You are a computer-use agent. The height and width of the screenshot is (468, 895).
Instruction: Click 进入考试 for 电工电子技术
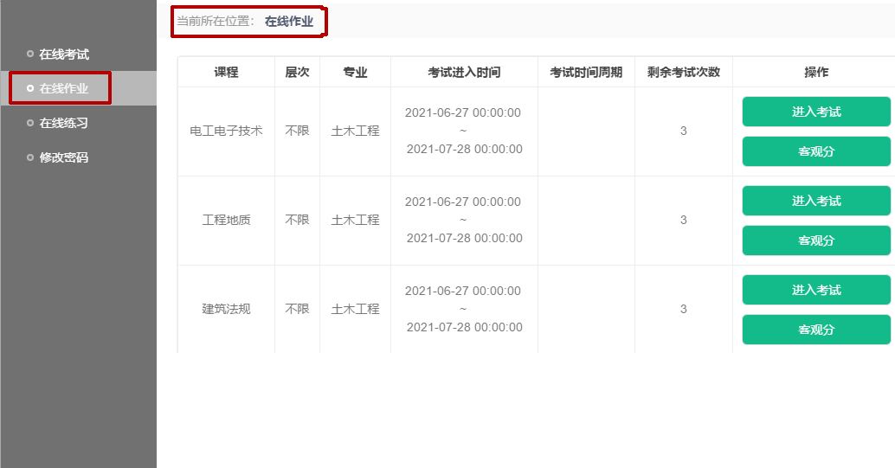(815, 112)
